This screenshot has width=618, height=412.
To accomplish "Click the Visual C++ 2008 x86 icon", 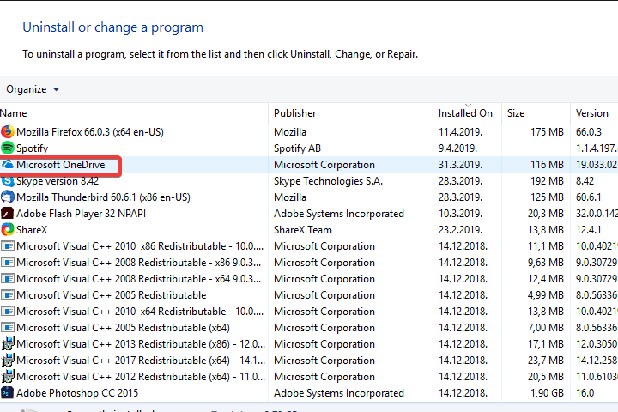I will point(8,262).
